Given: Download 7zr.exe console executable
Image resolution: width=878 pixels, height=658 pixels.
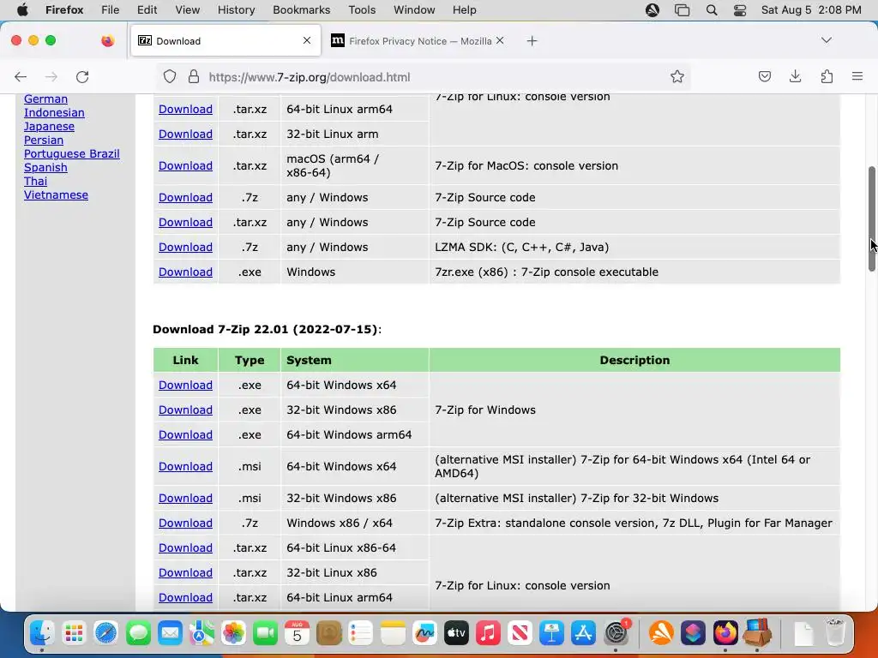Looking at the screenshot, I should tap(185, 272).
